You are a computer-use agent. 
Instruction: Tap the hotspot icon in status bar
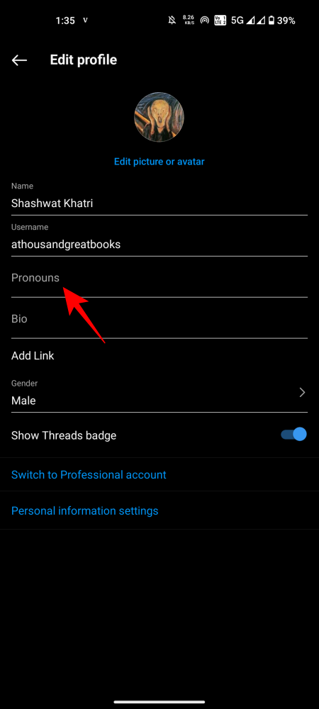point(205,21)
